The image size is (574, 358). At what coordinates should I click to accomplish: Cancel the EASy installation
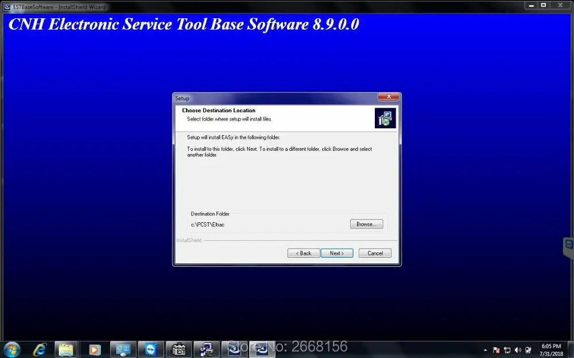pyautogui.click(x=375, y=253)
